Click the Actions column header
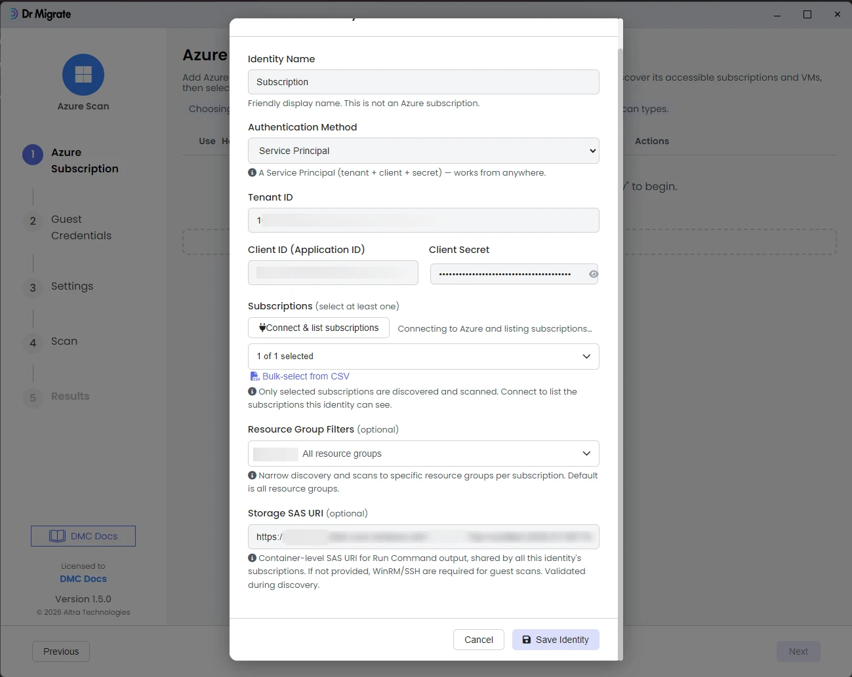Screen dimensions: 852x677 pos(652,141)
